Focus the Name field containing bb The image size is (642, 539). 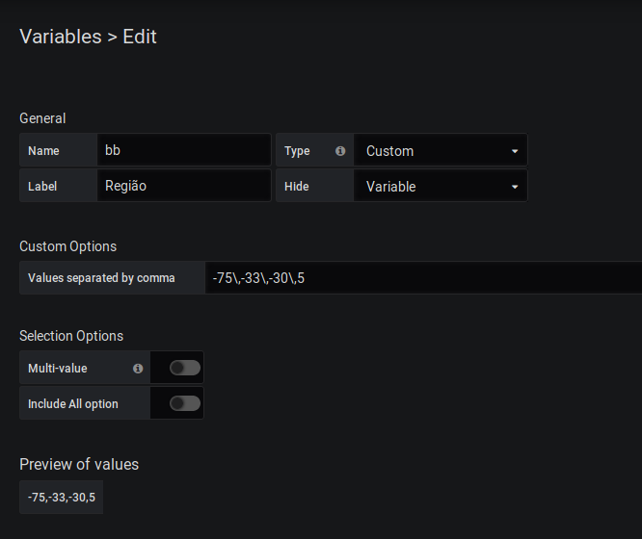tap(183, 151)
